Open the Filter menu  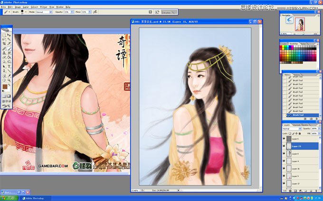[x=44, y=7]
